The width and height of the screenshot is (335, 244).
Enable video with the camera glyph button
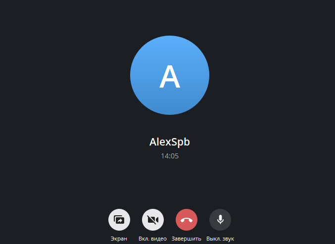coord(153,220)
